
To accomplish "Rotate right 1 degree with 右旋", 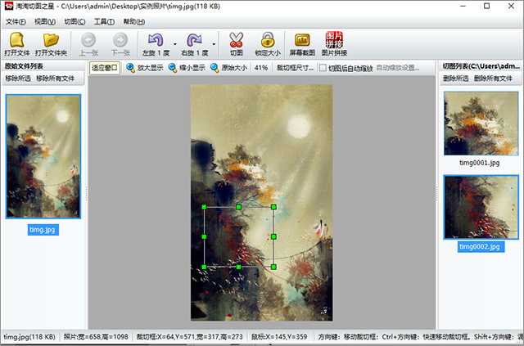I will (x=195, y=43).
